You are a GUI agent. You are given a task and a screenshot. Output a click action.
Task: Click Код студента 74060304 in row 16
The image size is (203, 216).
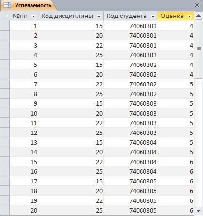(x=130, y=171)
